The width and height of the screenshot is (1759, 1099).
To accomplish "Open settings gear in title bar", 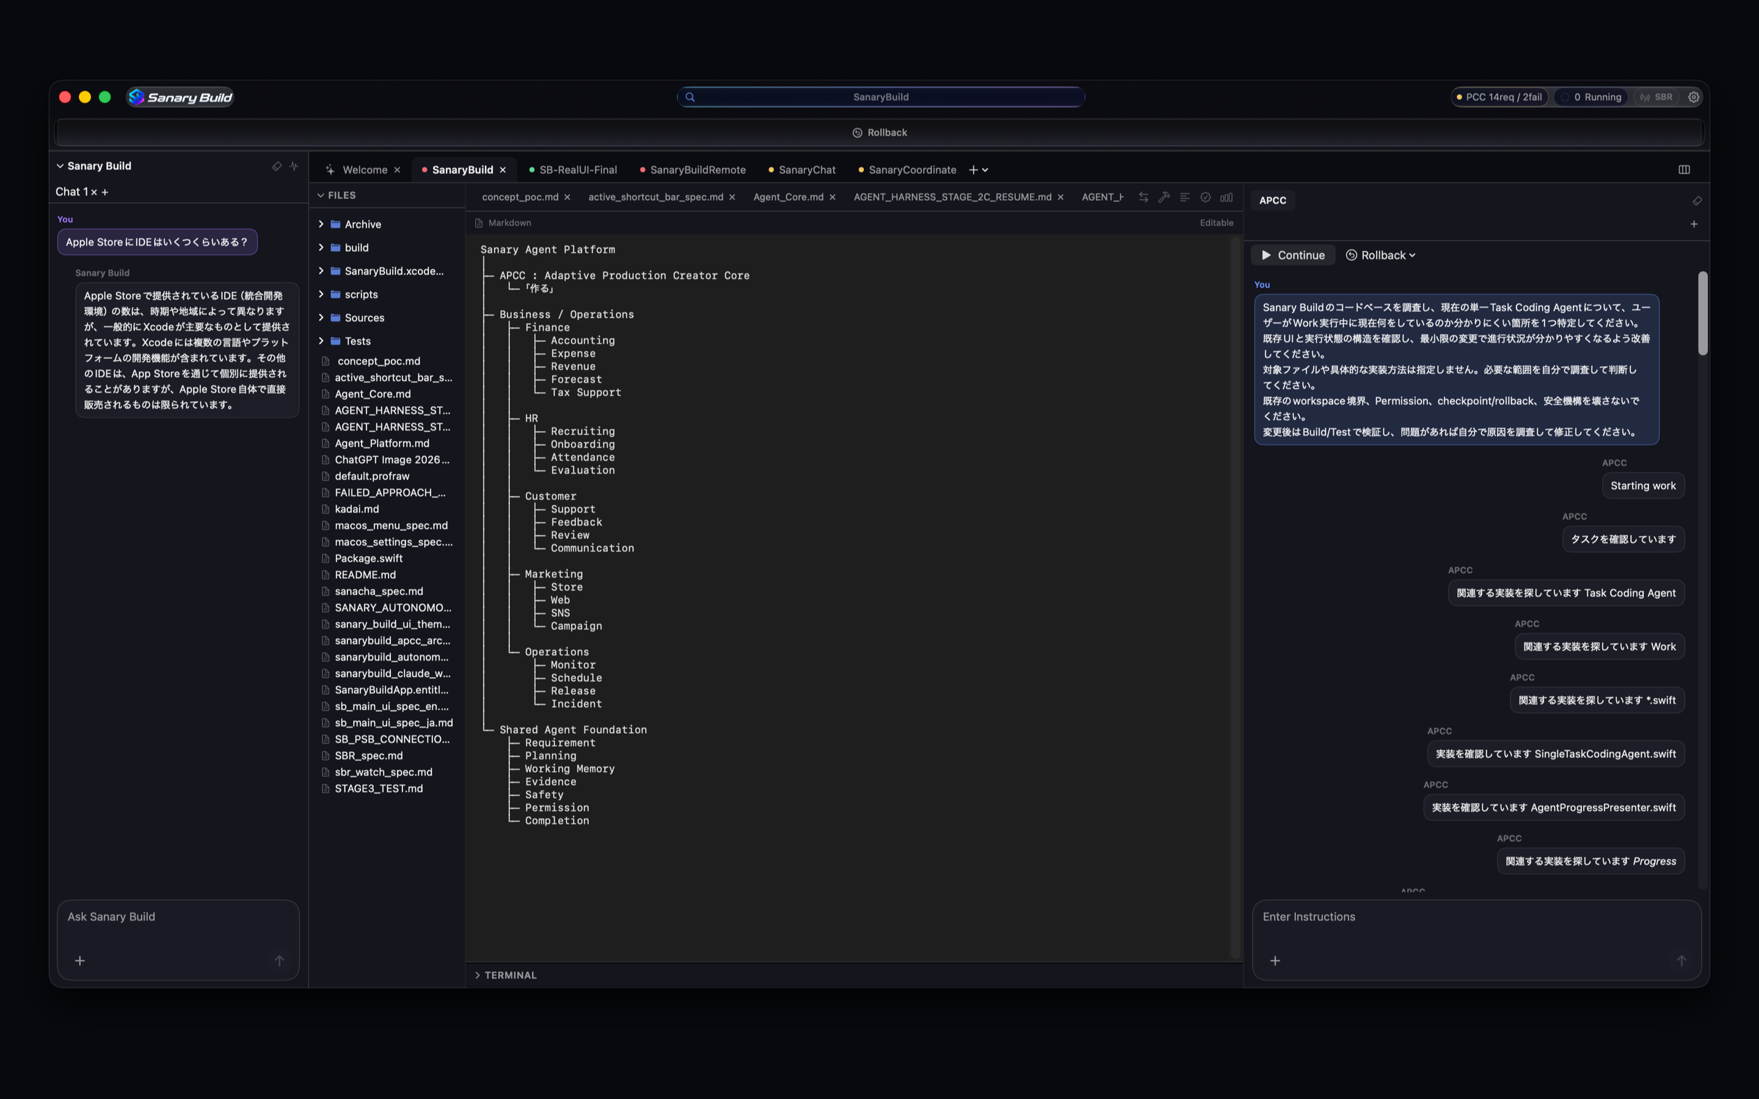I will click(x=1694, y=96).
